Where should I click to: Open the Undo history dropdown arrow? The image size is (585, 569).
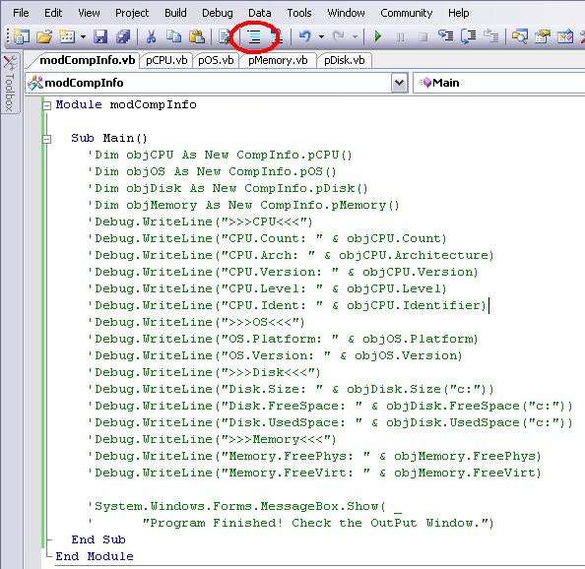point(321,36)
